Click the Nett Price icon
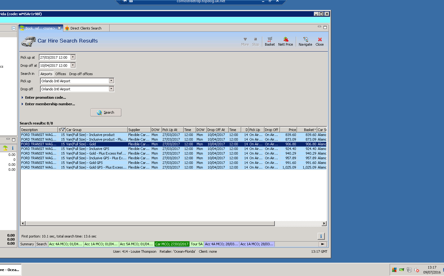 [285, 41]
